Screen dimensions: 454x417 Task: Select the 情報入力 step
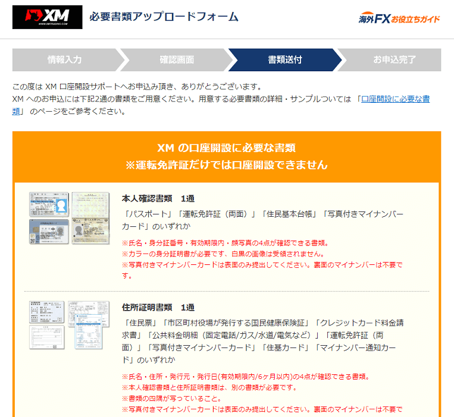65,60
